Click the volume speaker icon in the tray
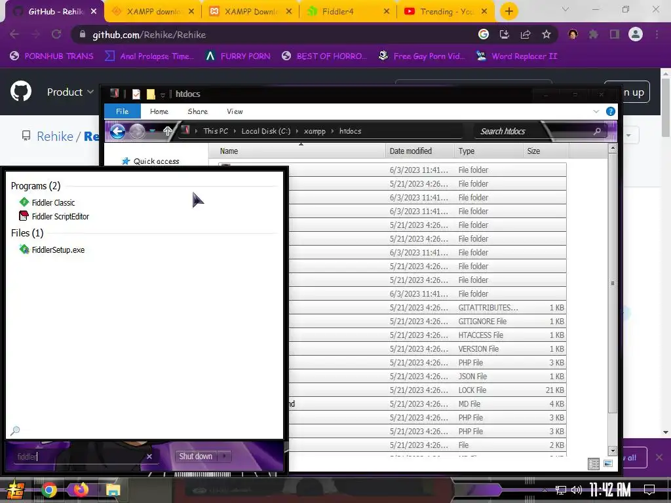The width and height of the screenshot is (671, 503). [576, 490]
